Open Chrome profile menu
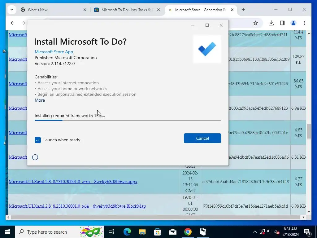 coord(293,23)
